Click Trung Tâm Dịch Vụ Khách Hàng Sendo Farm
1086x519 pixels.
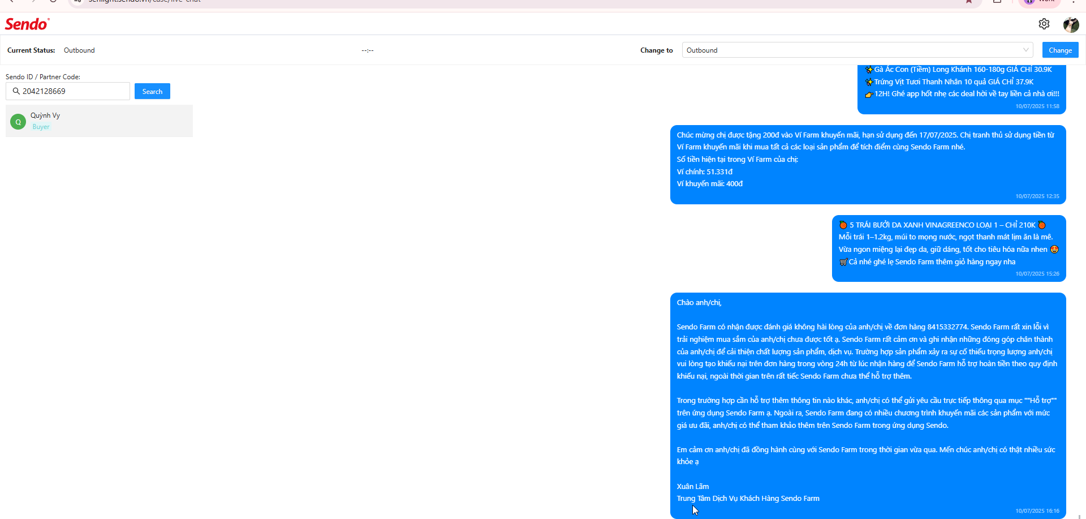pyautogui.click(x=748, y=499)
